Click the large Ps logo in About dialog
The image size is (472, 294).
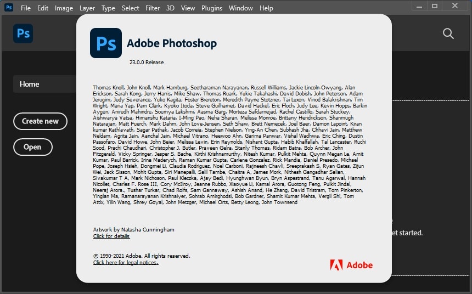[x=106, y=43]
